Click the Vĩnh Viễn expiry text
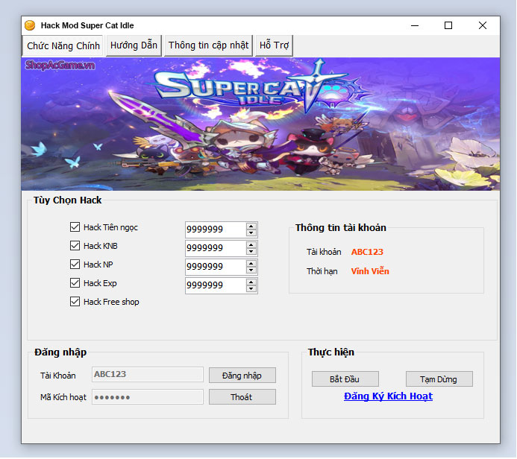Image resolution: width=517 pixels, height=459 pixels. click(370, 271)
